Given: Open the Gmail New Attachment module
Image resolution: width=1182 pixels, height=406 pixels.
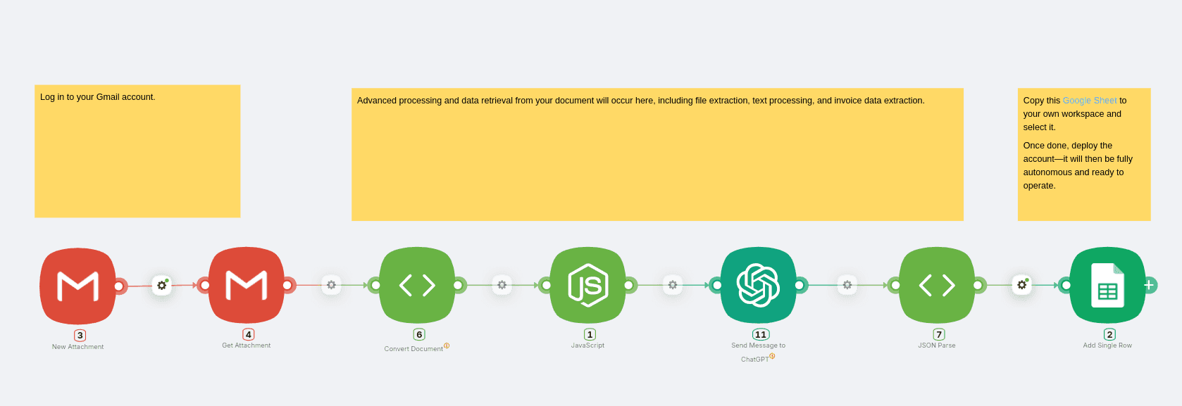Looking at the screenshot, I should pos(77,286).
